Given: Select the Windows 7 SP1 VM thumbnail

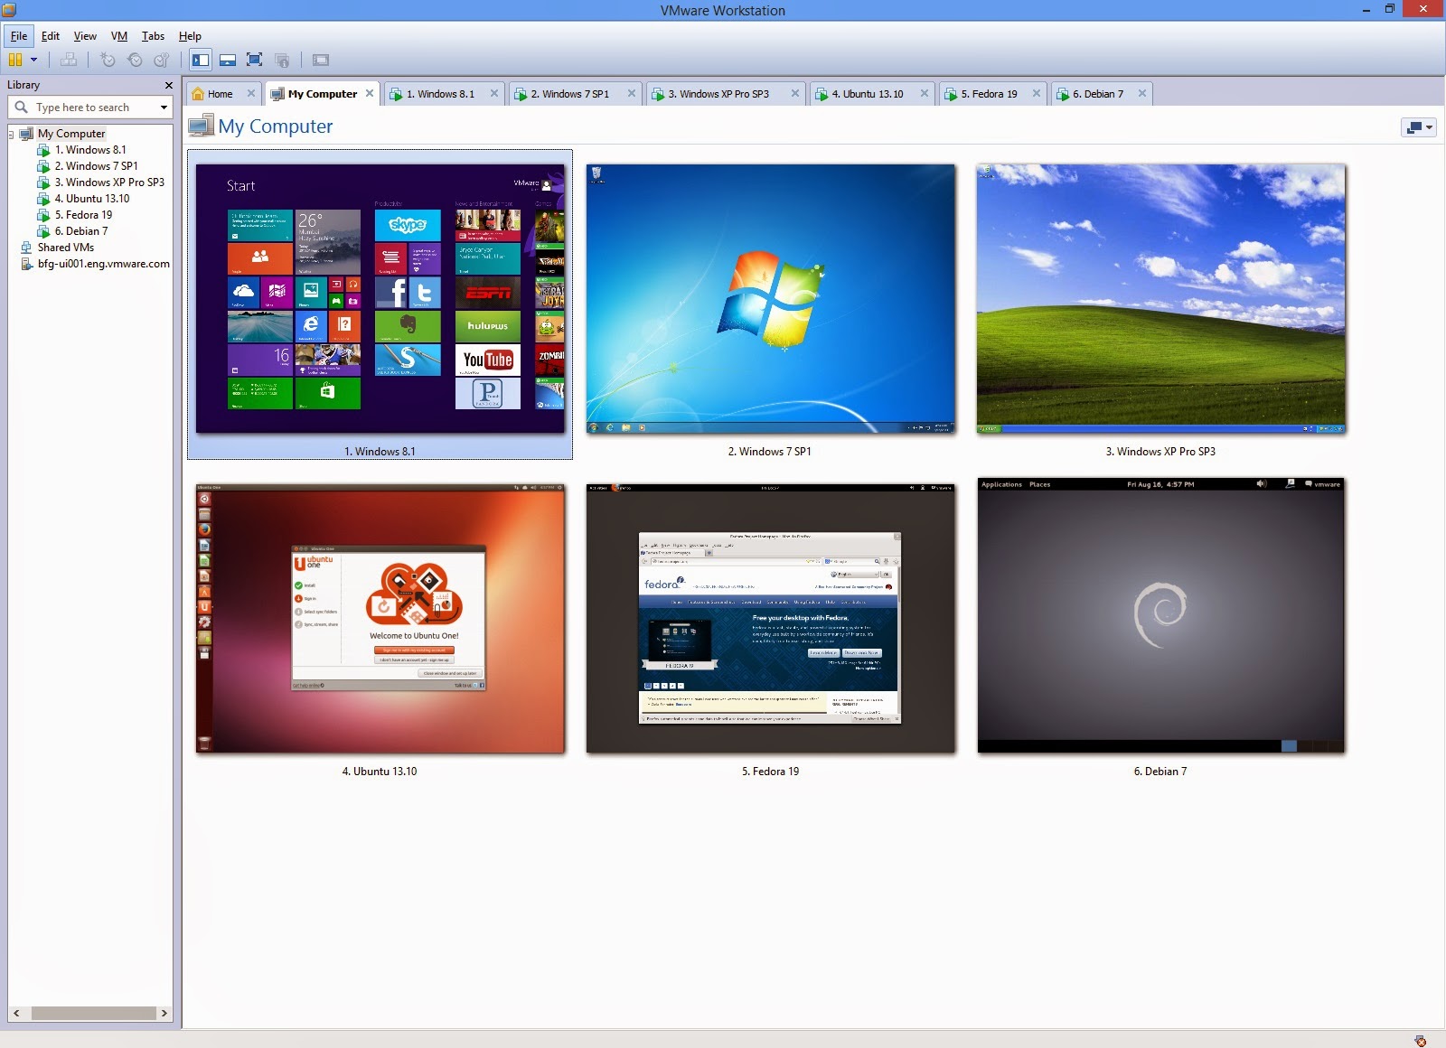Looking at the screenshot, I should pos(770,299).
